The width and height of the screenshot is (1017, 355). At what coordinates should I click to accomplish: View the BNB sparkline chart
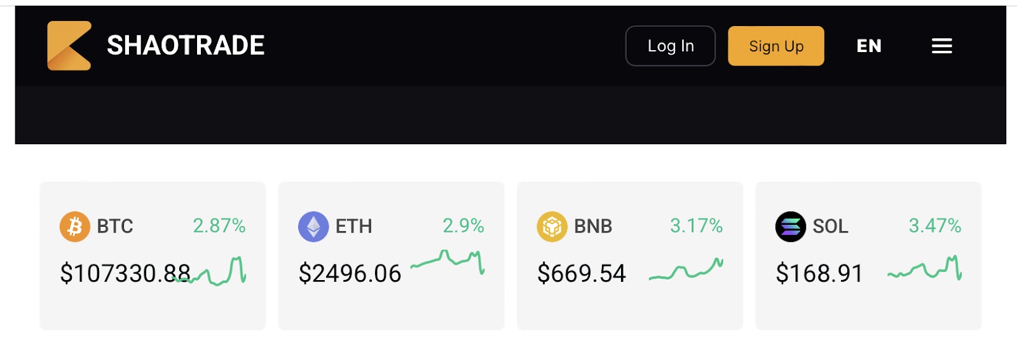pyautogui.click(x=686, y=269)
